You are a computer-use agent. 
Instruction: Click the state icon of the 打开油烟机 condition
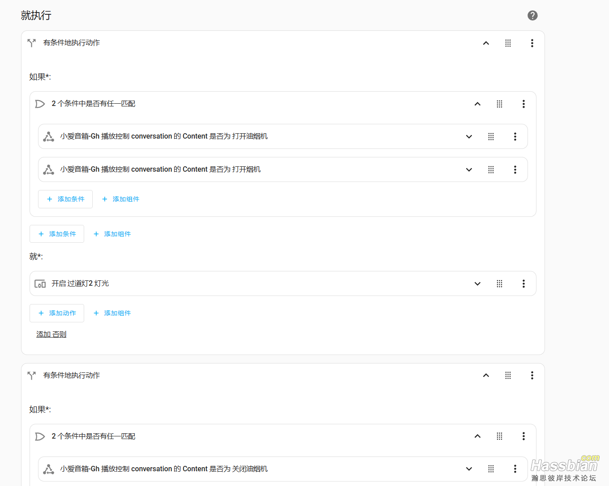48,136
